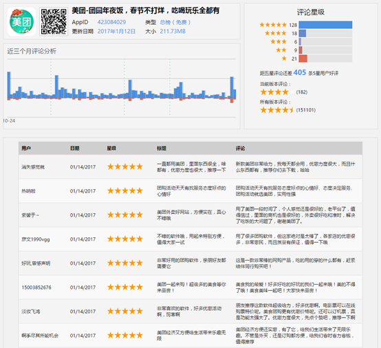Viewport: 381px width, 348px height.
Task: Click the 评论星级 panel heading
Action: [311, 12]
